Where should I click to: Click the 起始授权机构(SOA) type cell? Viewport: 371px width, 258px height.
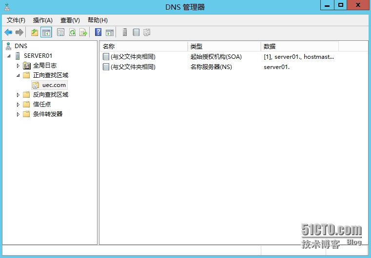[x=216, y=56]
